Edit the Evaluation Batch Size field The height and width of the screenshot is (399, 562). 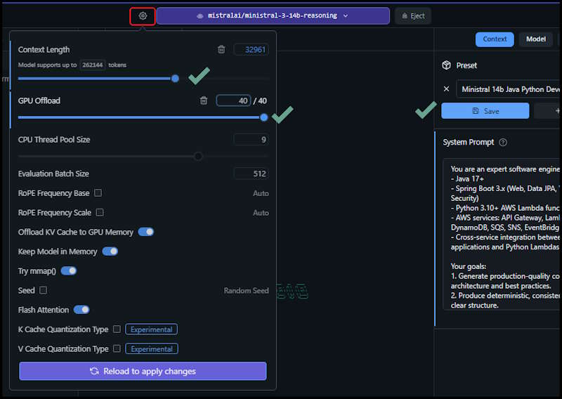click(x=251, y=174)
